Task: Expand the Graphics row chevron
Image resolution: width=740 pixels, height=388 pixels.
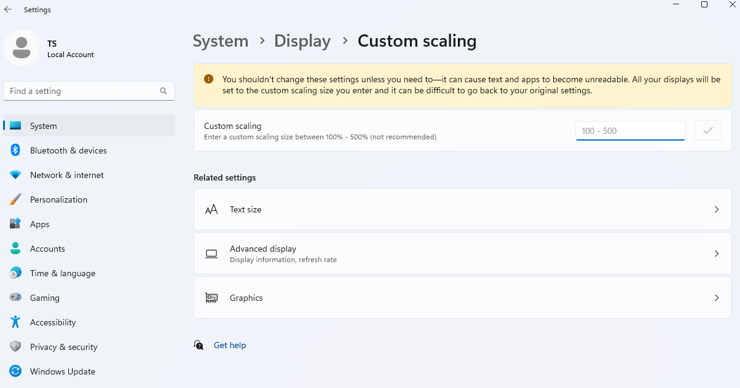Action: [716, 298]
